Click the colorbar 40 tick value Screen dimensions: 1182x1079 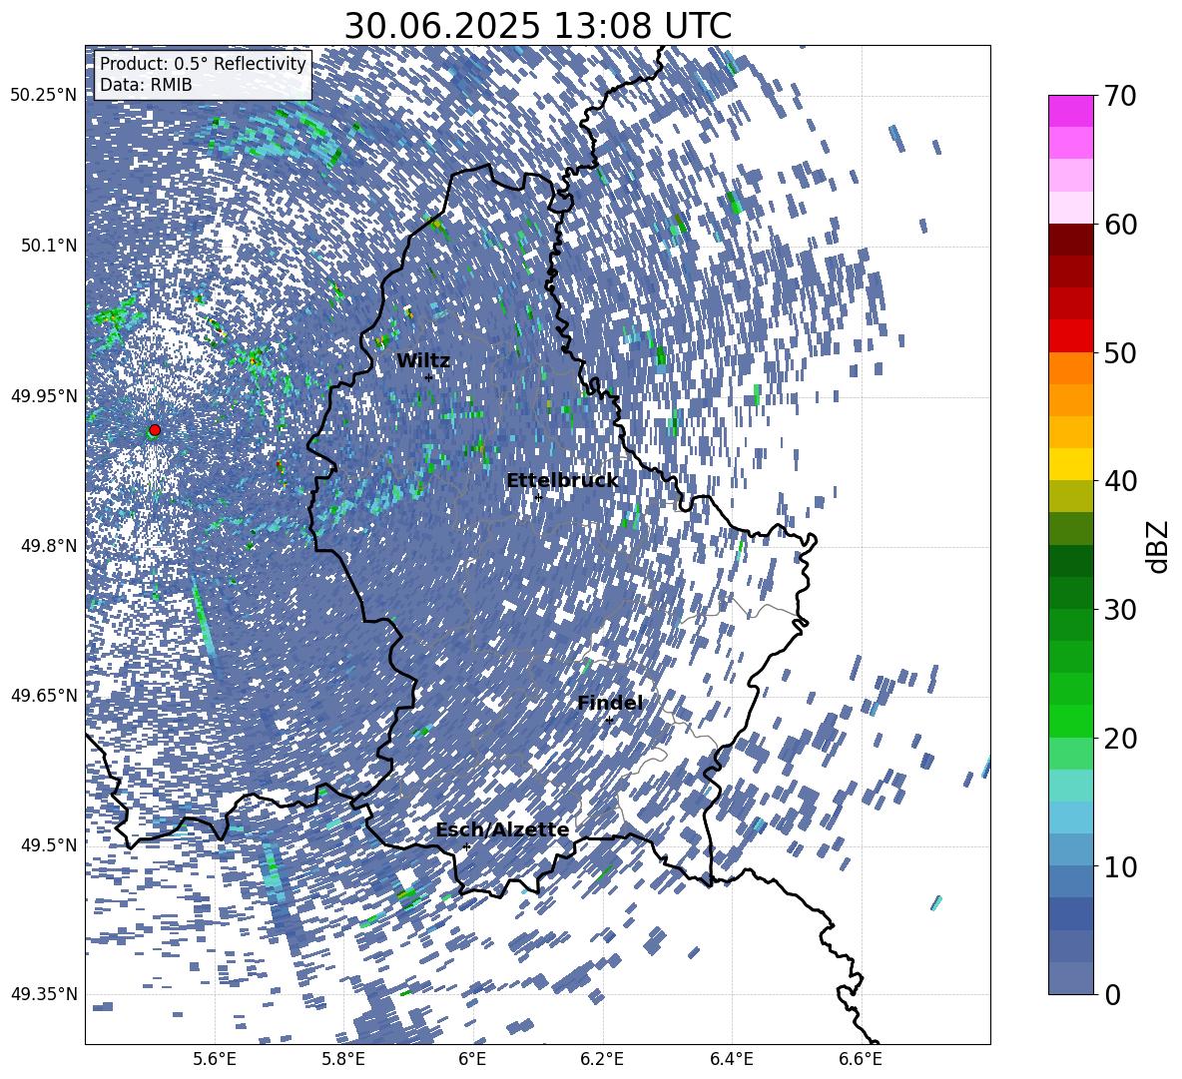point(1120,481)
